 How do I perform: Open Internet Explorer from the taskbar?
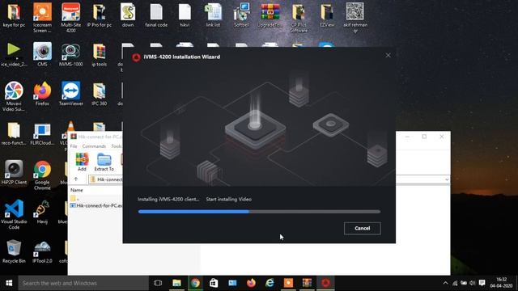coord(270,283)
